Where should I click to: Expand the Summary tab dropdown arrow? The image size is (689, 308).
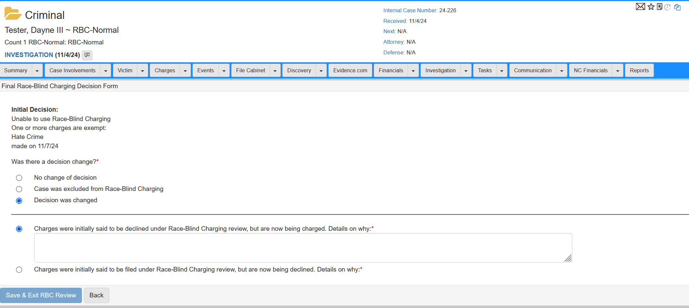37,71
